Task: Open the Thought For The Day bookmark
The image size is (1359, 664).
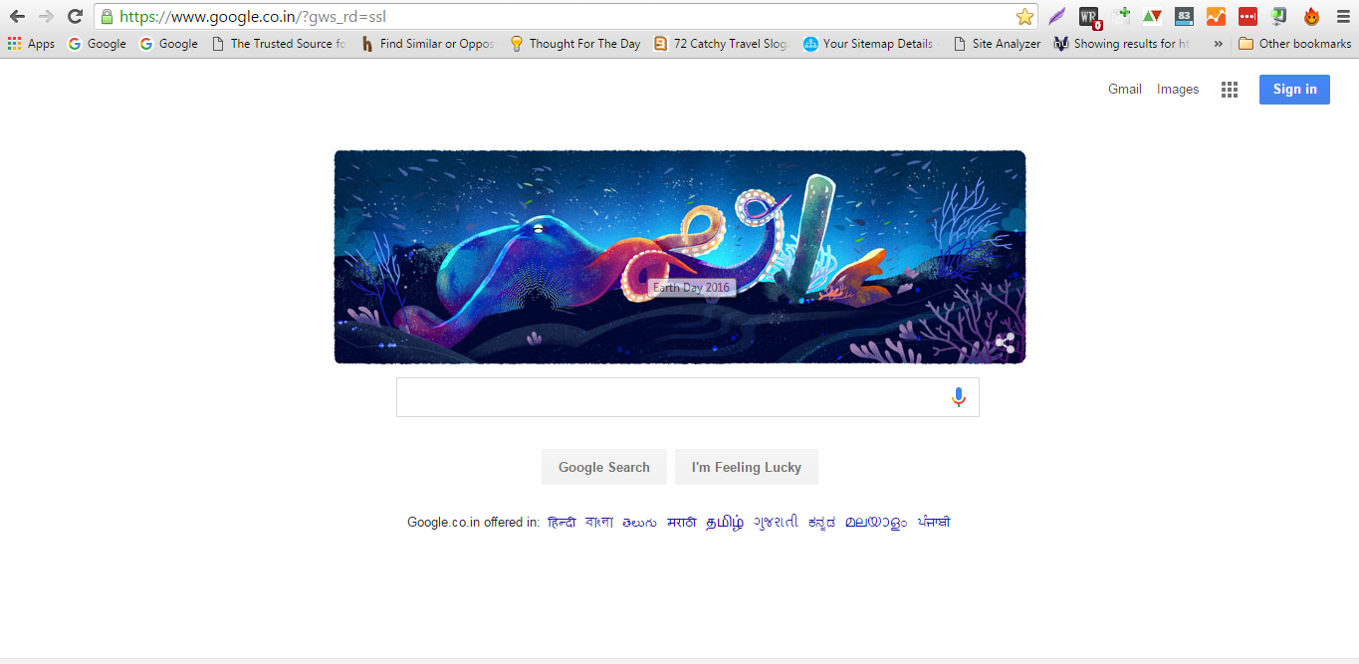Action: point(574,44)
